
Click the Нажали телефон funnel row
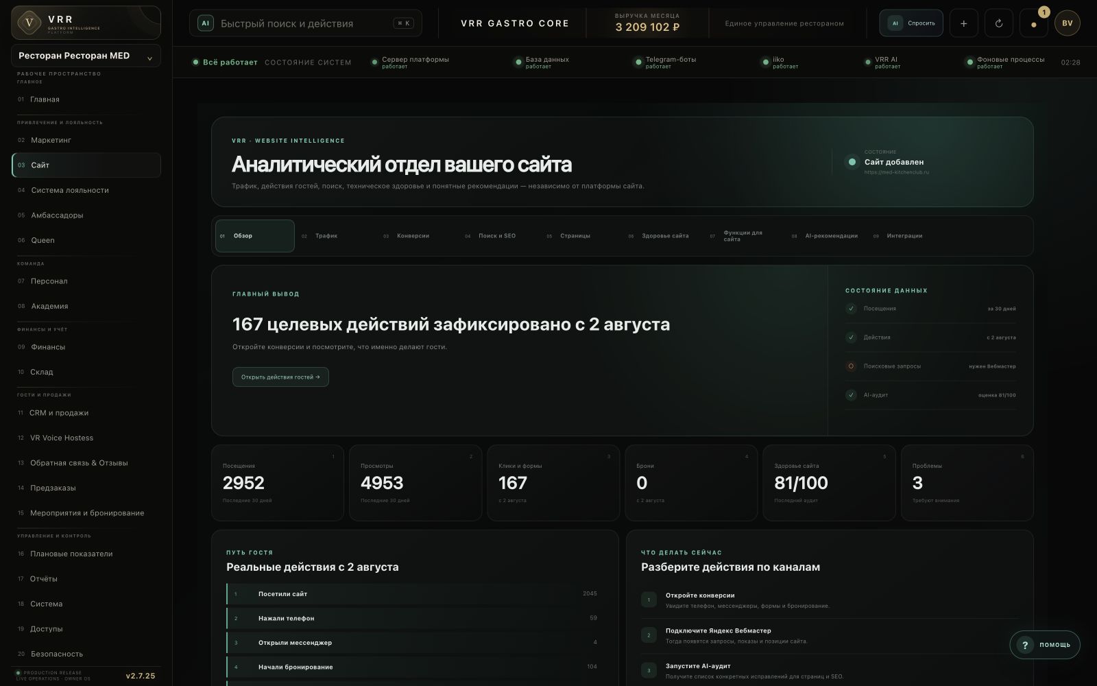[415, 619]
